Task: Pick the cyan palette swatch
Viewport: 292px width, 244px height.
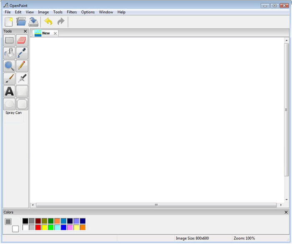Action: tap(57, 227)
